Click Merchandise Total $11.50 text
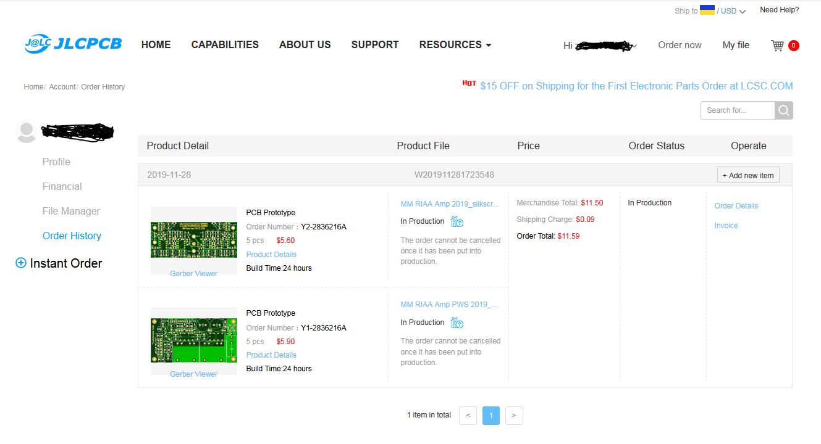821x444 pixels. tap(560, 203)
